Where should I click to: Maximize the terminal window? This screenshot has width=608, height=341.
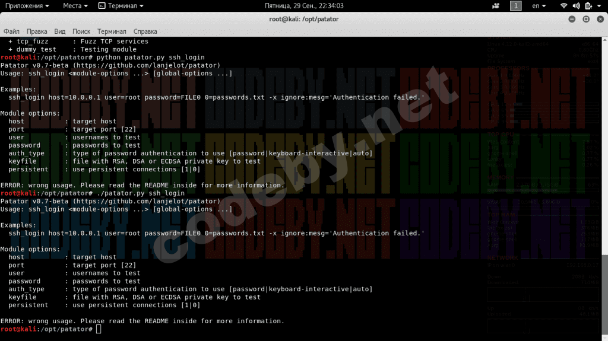[x=586, y=19]
